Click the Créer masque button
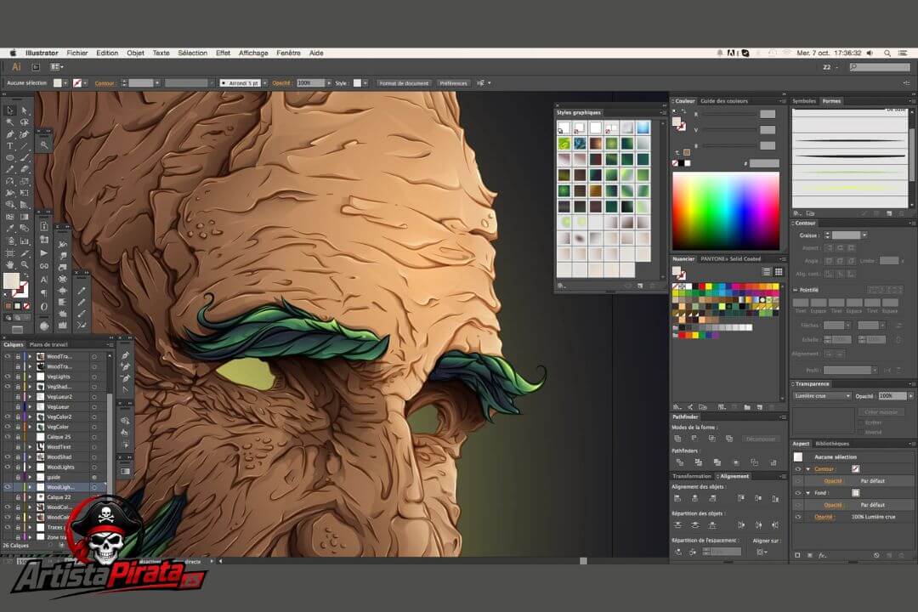Screen dimensions: 918x612 coord(881,411)
